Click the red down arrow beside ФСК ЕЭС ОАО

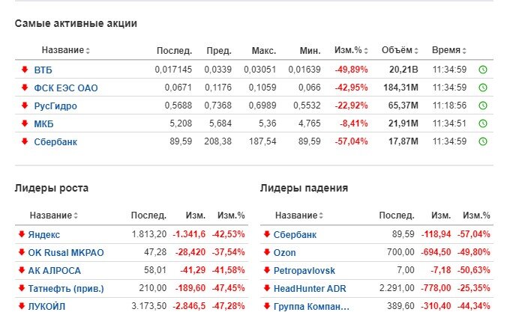point(25,88)
